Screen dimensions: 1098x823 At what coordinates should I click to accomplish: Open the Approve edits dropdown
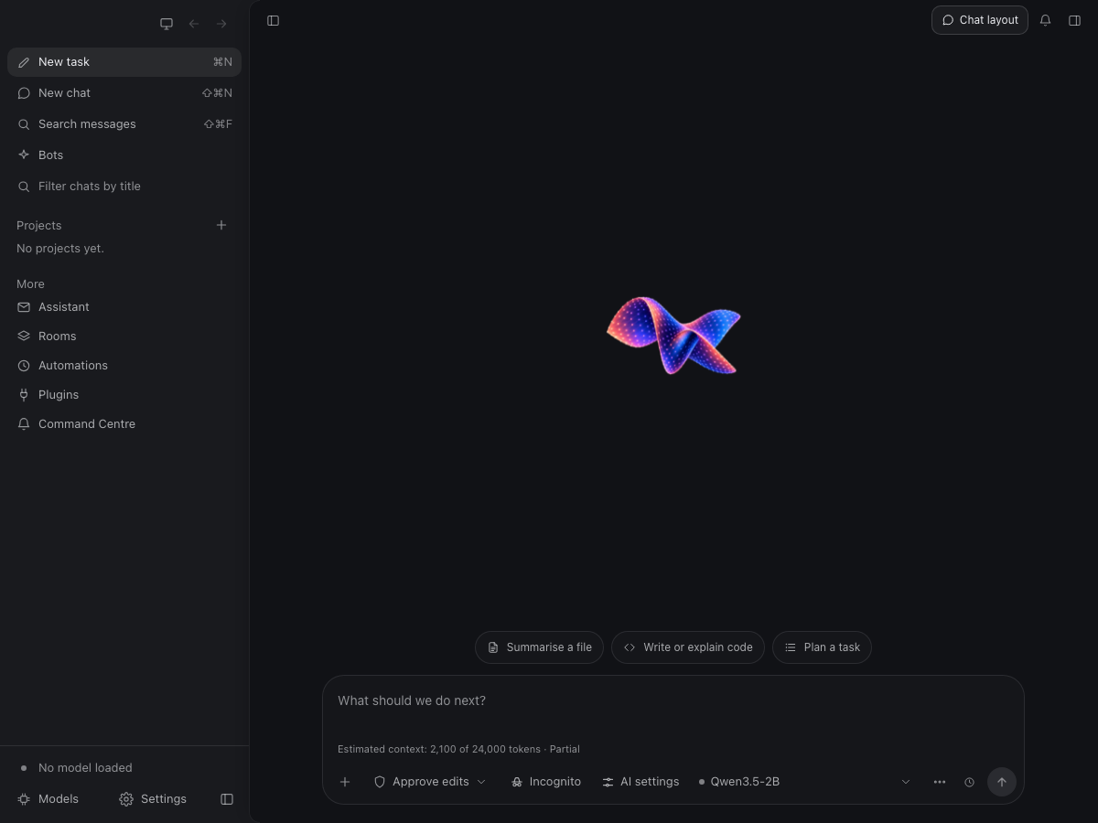point(430,782)
